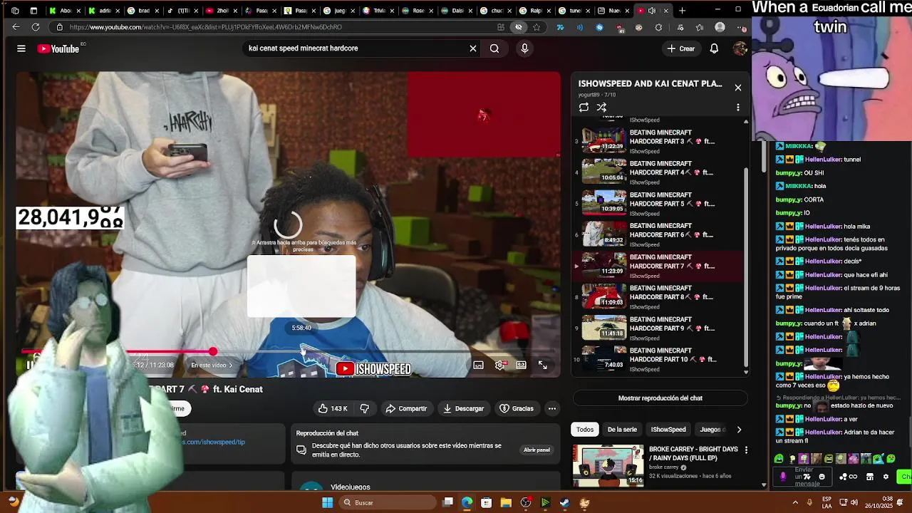
Task: Open YouTube notifications bell
Action: [x=714, y=48]
